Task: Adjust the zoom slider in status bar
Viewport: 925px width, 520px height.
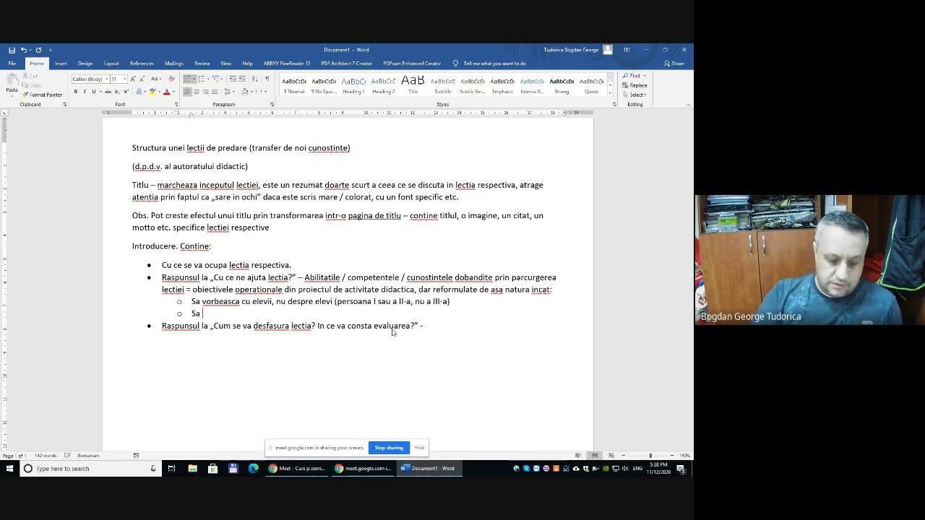Action: click(650, 456)
